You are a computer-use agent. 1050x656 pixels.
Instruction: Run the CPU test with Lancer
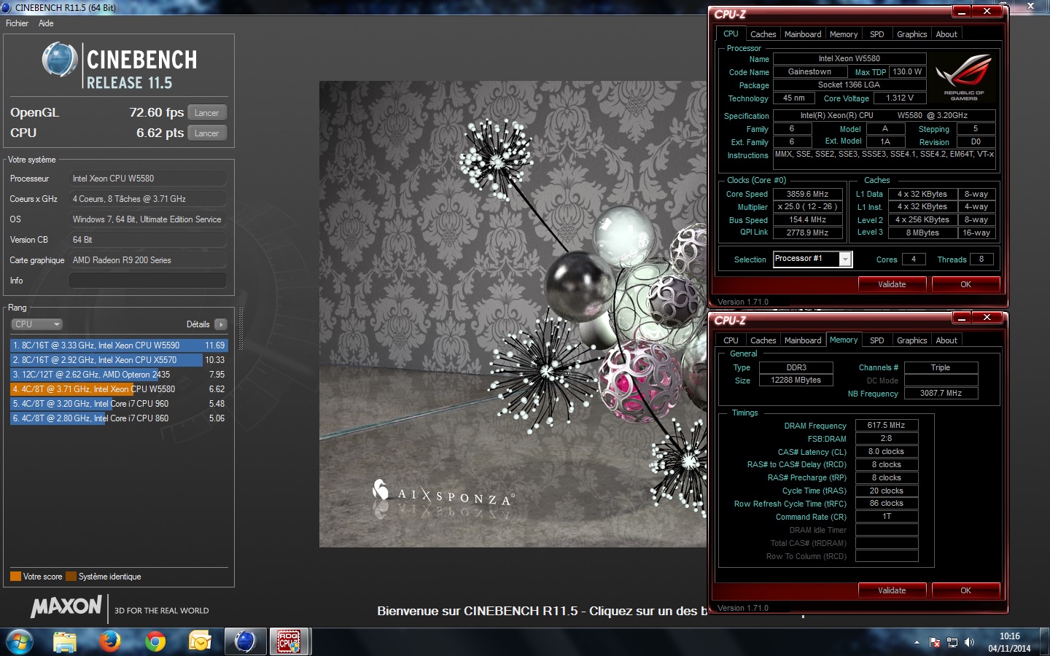[x=207, y=133]
